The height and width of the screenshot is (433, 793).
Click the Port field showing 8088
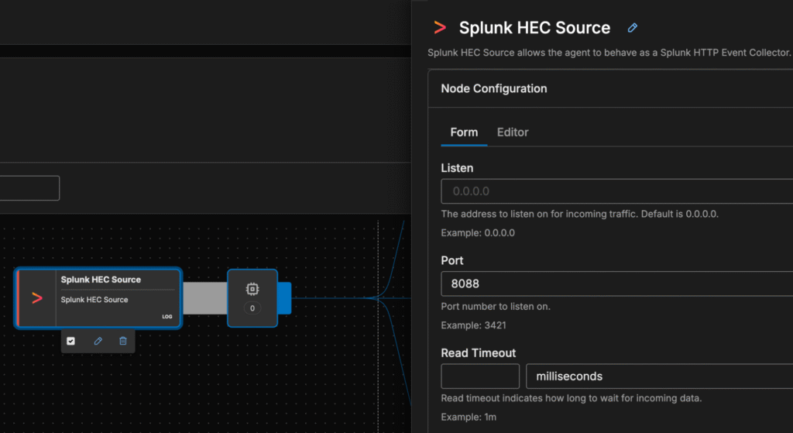[x=616, y=284]
